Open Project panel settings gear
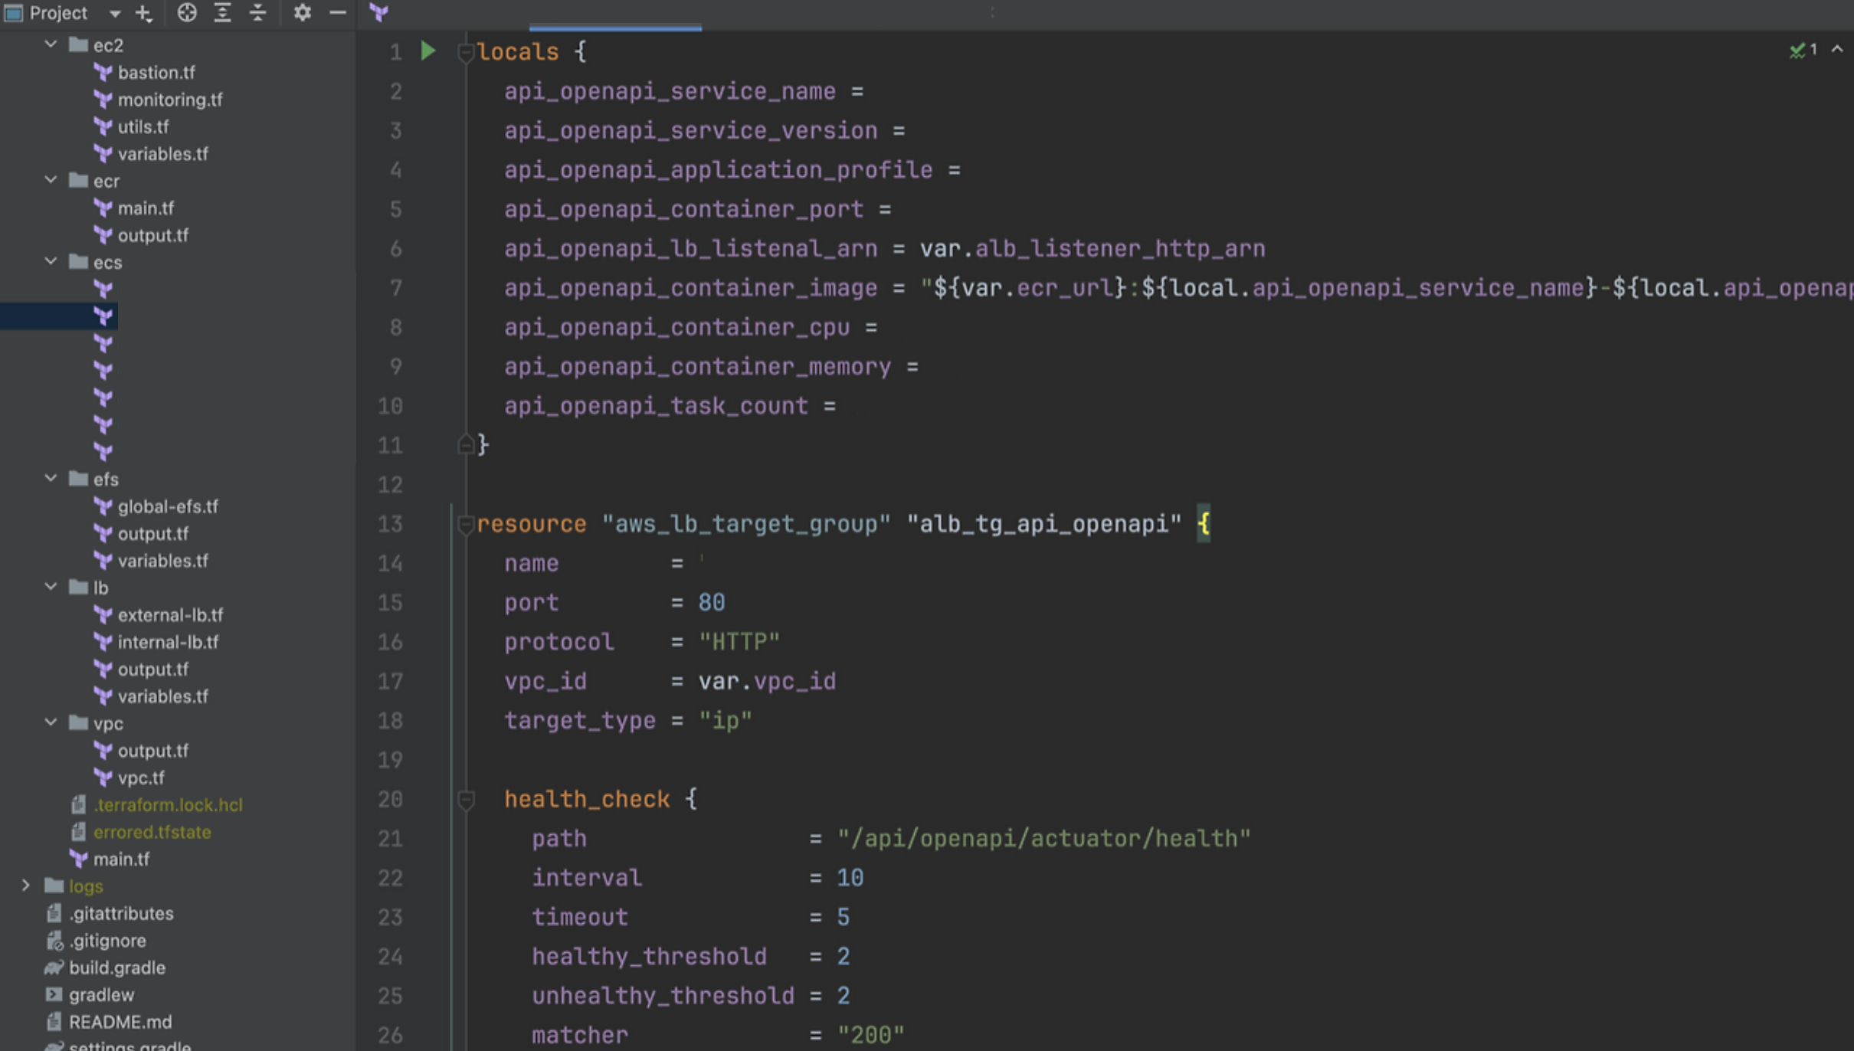 point(302,12)
